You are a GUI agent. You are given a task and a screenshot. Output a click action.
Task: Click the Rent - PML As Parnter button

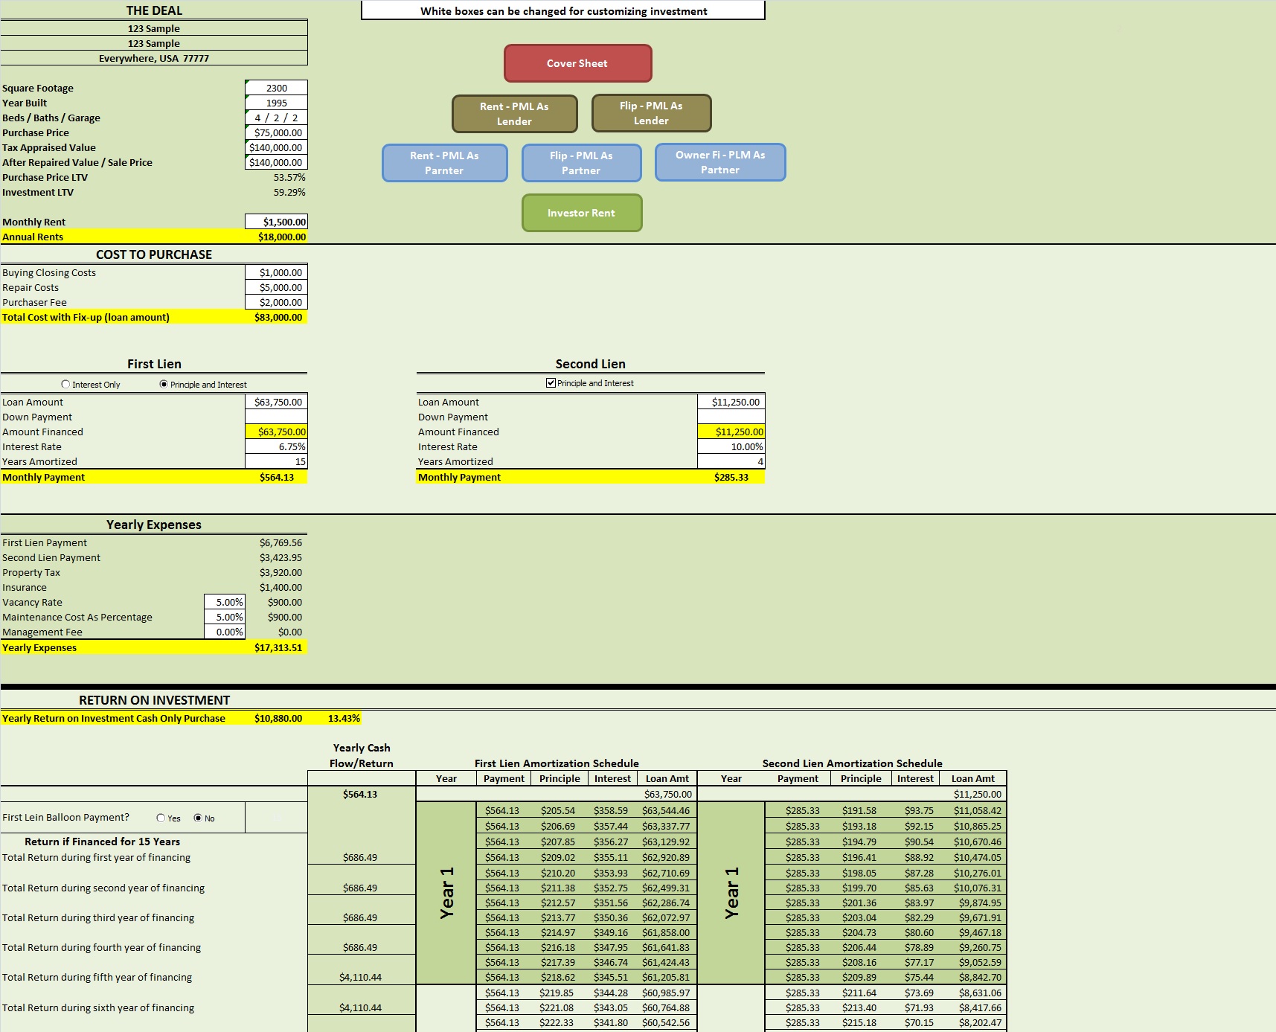pyautogui.click(x=444, y=163)
